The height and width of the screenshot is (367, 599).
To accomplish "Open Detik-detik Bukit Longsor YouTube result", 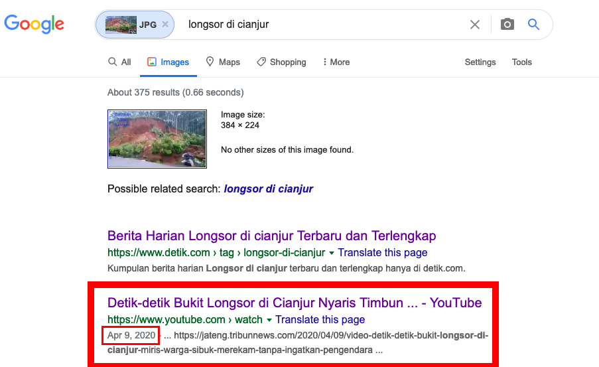I will click(x=295, y=303).
